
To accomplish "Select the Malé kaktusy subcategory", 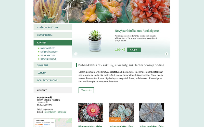I will coord(47,48).
